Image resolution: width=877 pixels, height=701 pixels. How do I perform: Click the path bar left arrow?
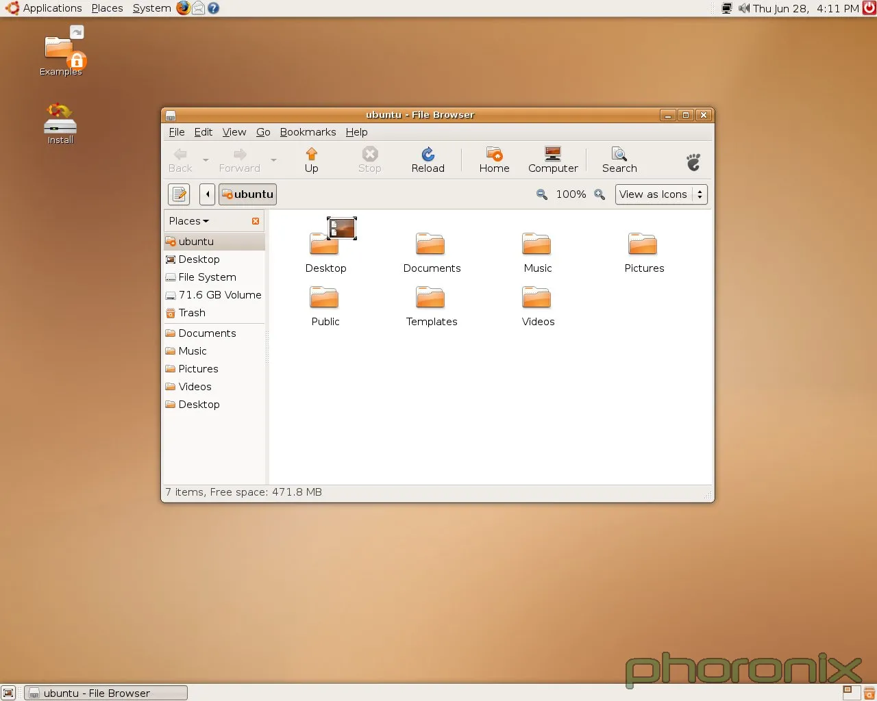[208, 194]
